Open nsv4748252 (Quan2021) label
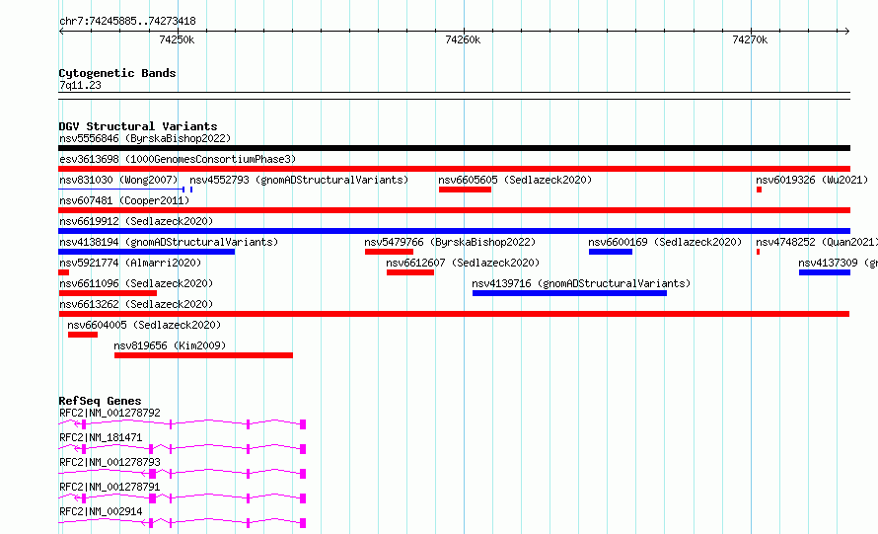878x534 pixels. click(x=817, y=242)
